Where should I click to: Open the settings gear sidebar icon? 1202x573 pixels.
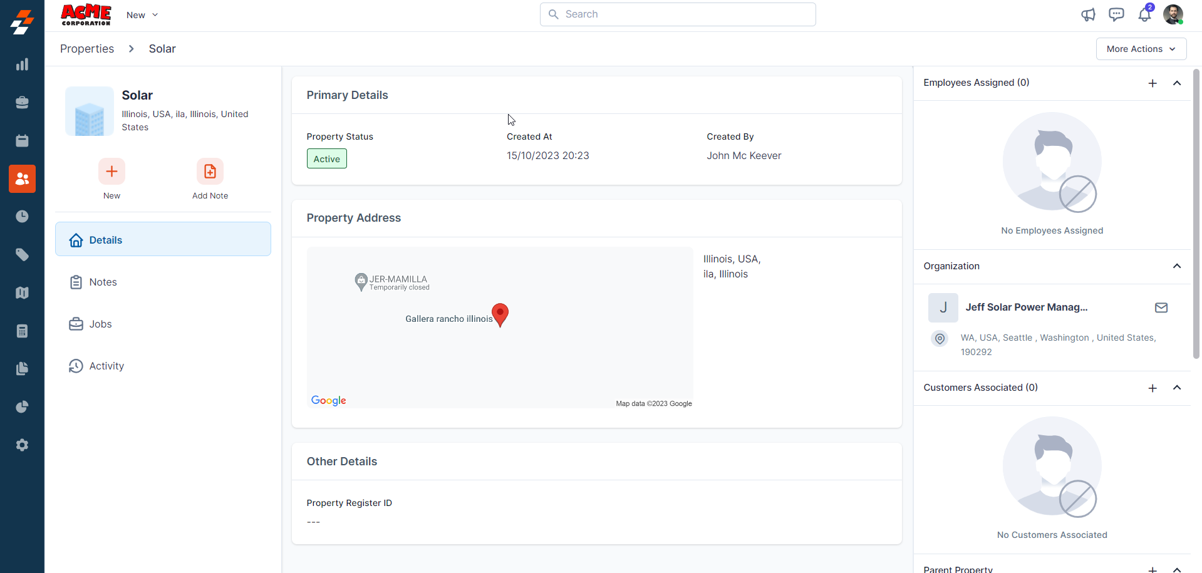pyautogui.click(x=22, y=445)
